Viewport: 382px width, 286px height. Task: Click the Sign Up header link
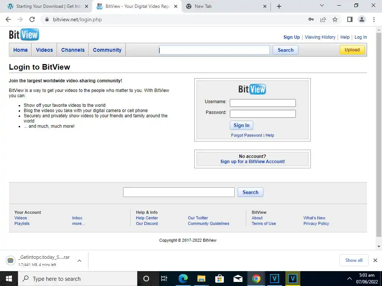292,37
